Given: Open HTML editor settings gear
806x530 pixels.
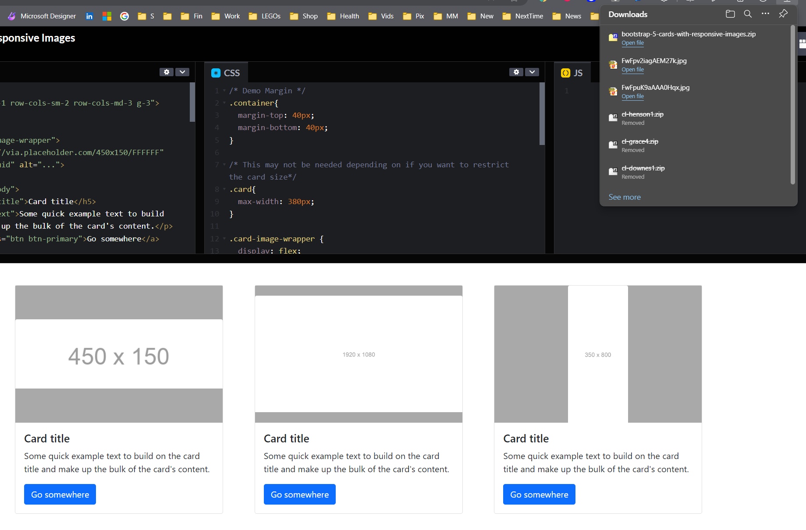Looking at the screenshot, I should click(x=167, y=72).
